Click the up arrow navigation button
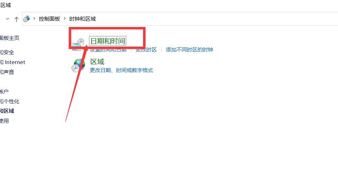Viewport: 338px width, 195px height. 16,19
